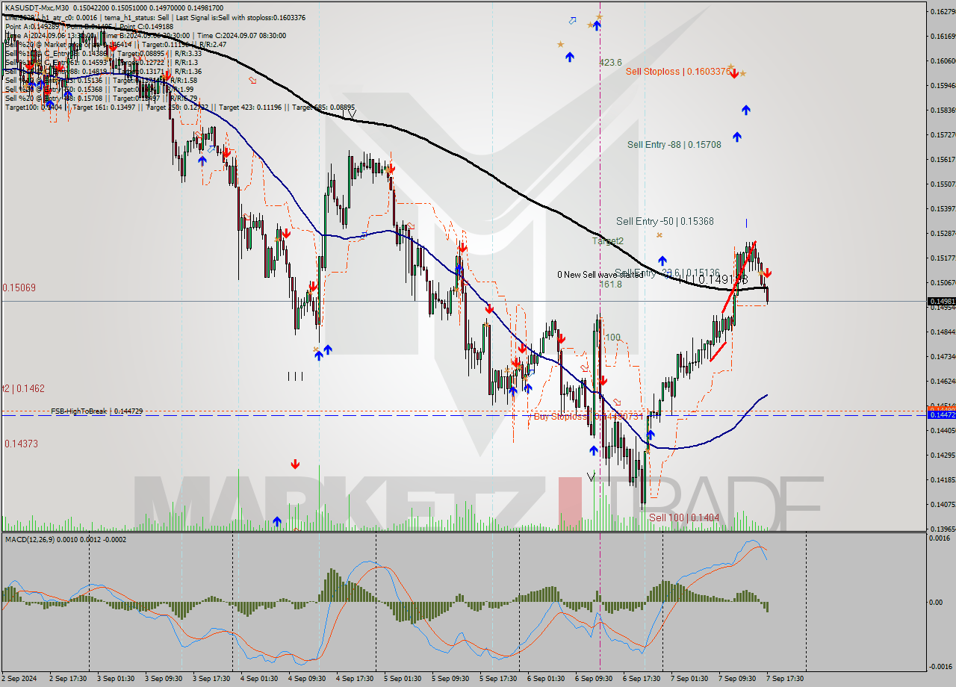This screenshot has width=956, height=687.
Task: Click the current price tag 0.14981 on axis
Action: click(x=941, y=302)
